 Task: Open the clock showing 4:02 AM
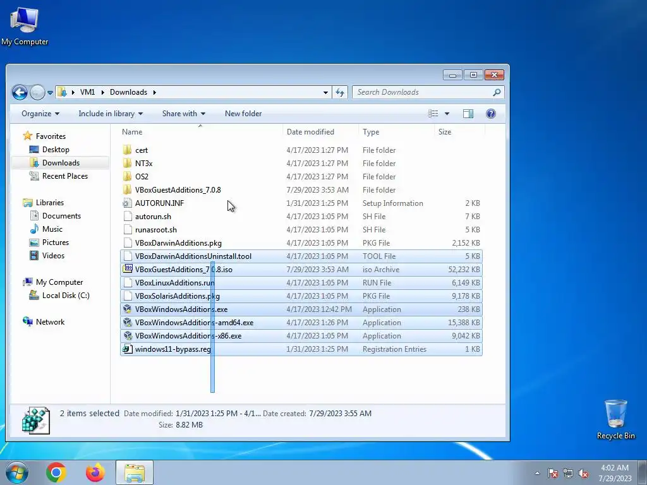click(615, 472)
